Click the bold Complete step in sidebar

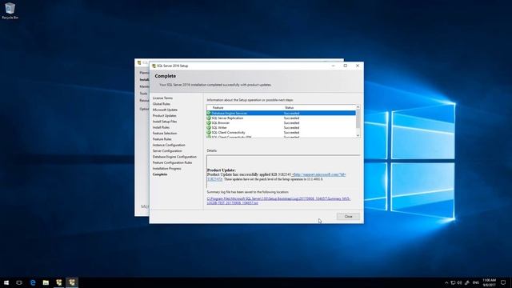click(x=160, y=174)
